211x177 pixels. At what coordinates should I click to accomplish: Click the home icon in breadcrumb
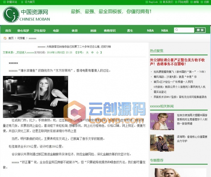pyautogui.click(x=5, y=38)
